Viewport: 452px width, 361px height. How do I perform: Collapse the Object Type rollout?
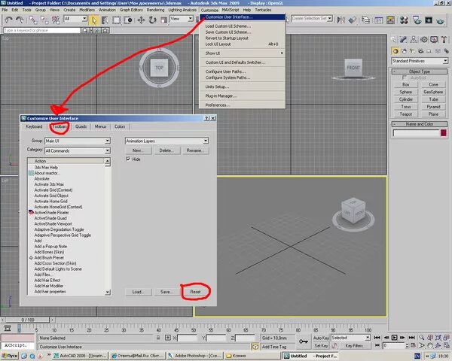(420, 71)
